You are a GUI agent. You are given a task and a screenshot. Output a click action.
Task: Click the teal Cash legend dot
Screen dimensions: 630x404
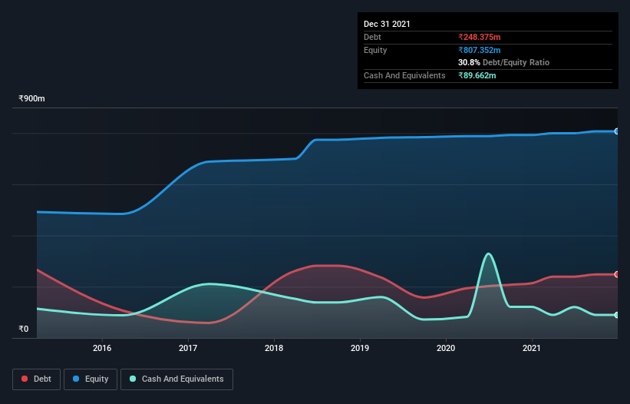tap(133, 379)
